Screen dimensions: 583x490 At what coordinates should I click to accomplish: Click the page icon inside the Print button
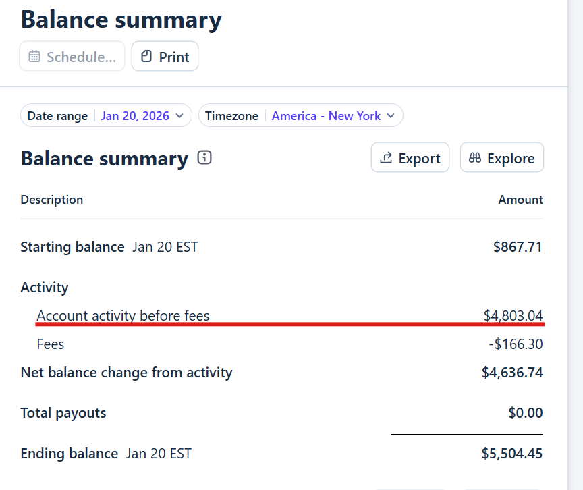tap(146, 57)
